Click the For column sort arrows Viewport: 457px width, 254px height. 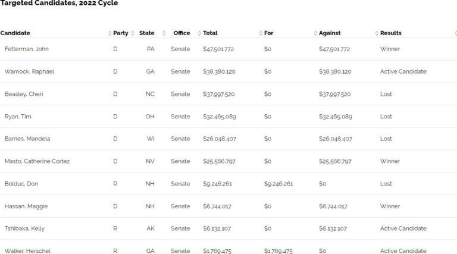(x=315, y=33)
